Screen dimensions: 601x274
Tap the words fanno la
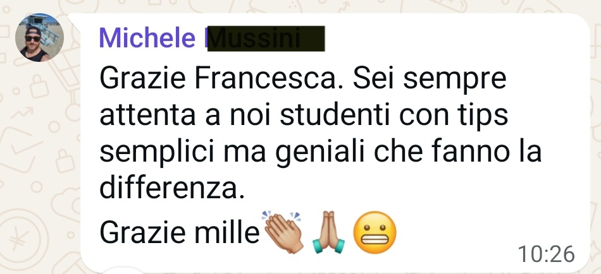click(486, 152)
